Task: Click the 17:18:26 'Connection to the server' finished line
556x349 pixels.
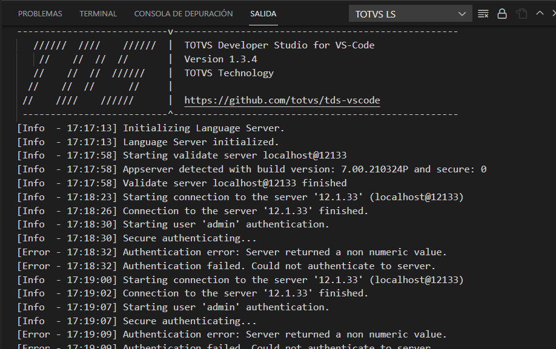Action: coord(193,211)
